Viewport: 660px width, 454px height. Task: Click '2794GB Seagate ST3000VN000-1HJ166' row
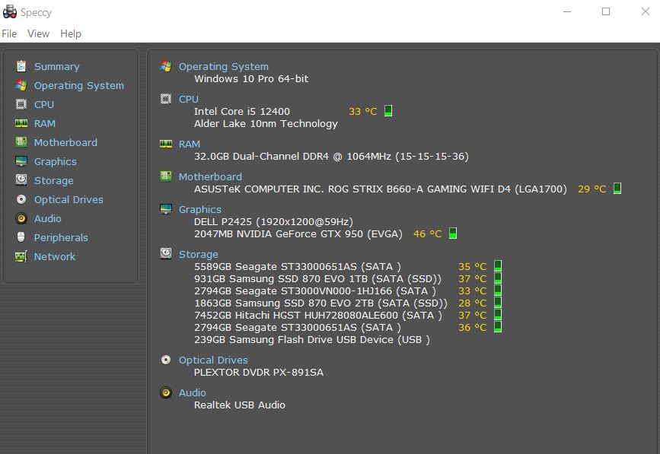(315, 291)
